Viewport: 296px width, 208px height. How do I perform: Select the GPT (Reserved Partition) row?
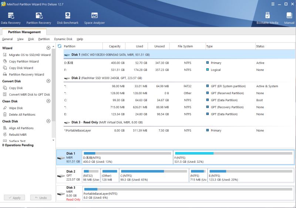pyautogui.click(x=179, y=93)
